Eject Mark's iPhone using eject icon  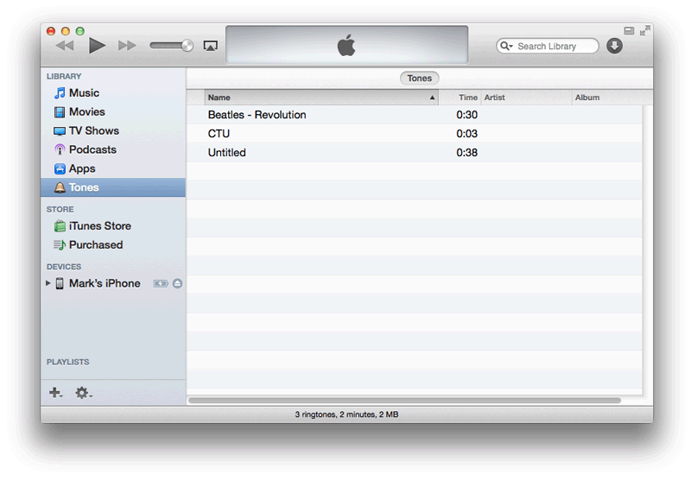(x=177, y=283)
